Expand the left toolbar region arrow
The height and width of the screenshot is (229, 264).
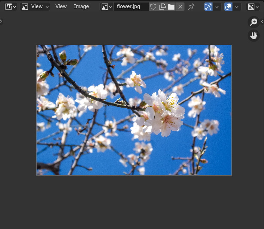pos(1,21)
